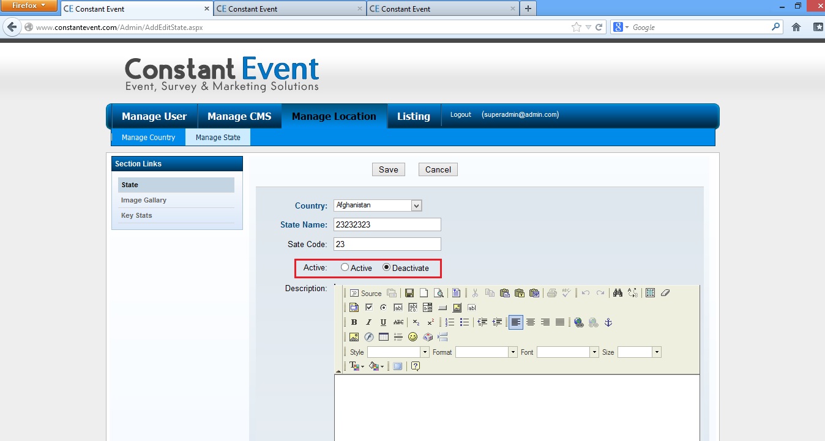825x441 pixels.
Task: Open the Country dropdown
Action: coord(378,206)
